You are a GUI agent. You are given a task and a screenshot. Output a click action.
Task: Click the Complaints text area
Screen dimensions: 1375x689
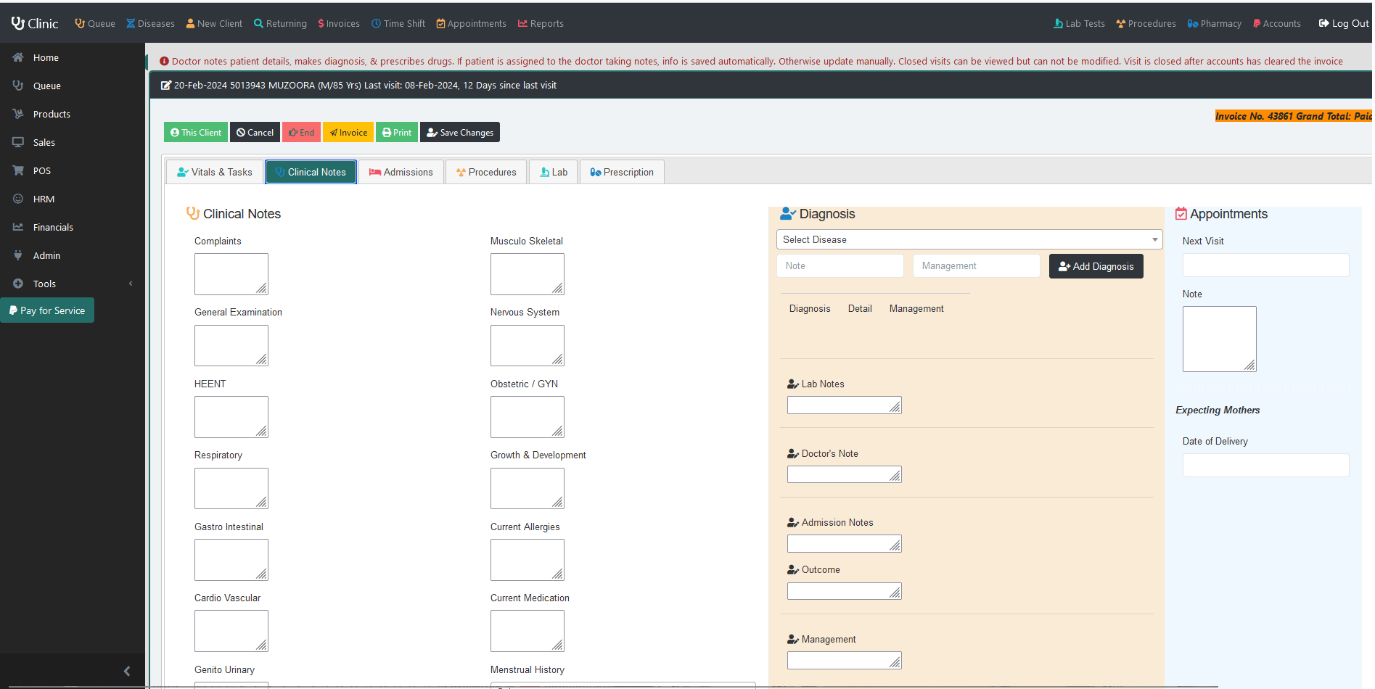(x=231, y=274)
